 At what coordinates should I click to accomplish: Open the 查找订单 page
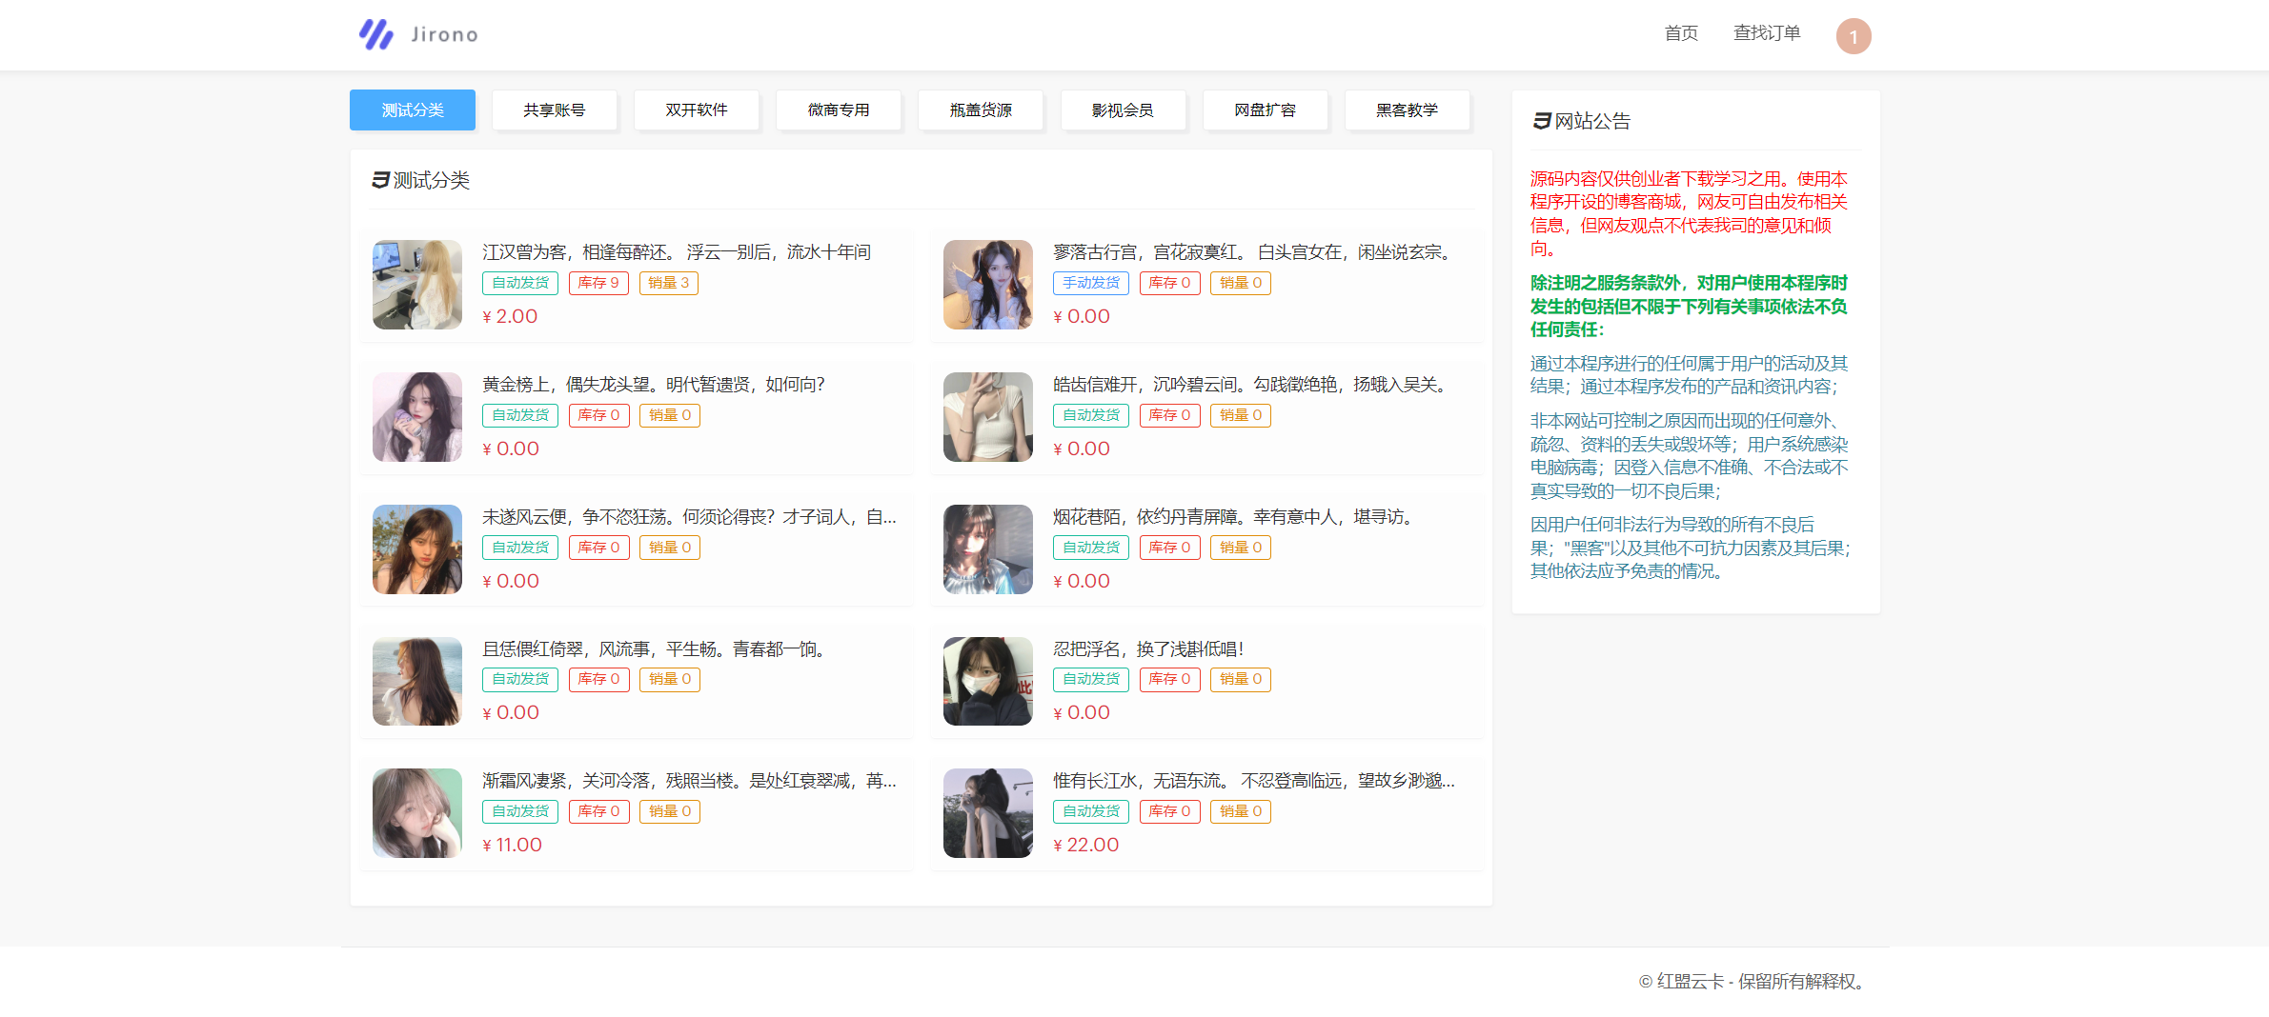click(1767, 32)
